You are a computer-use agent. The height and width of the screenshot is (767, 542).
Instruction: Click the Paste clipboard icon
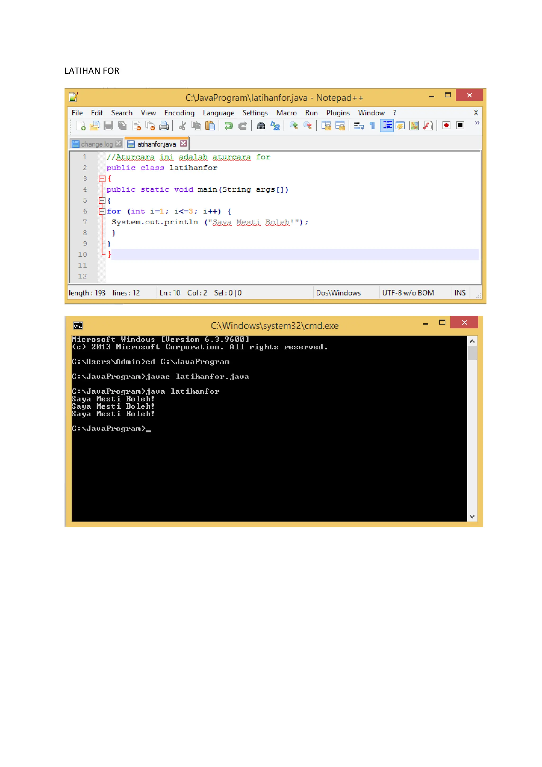click(210, 126)
